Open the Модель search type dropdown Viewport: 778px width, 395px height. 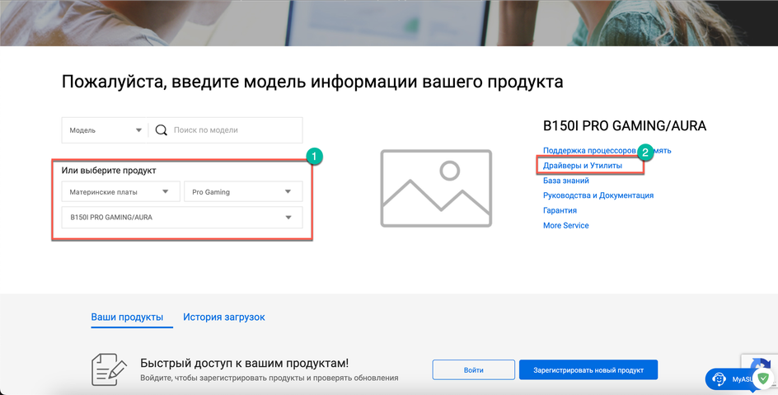click(x=105, y=130)
